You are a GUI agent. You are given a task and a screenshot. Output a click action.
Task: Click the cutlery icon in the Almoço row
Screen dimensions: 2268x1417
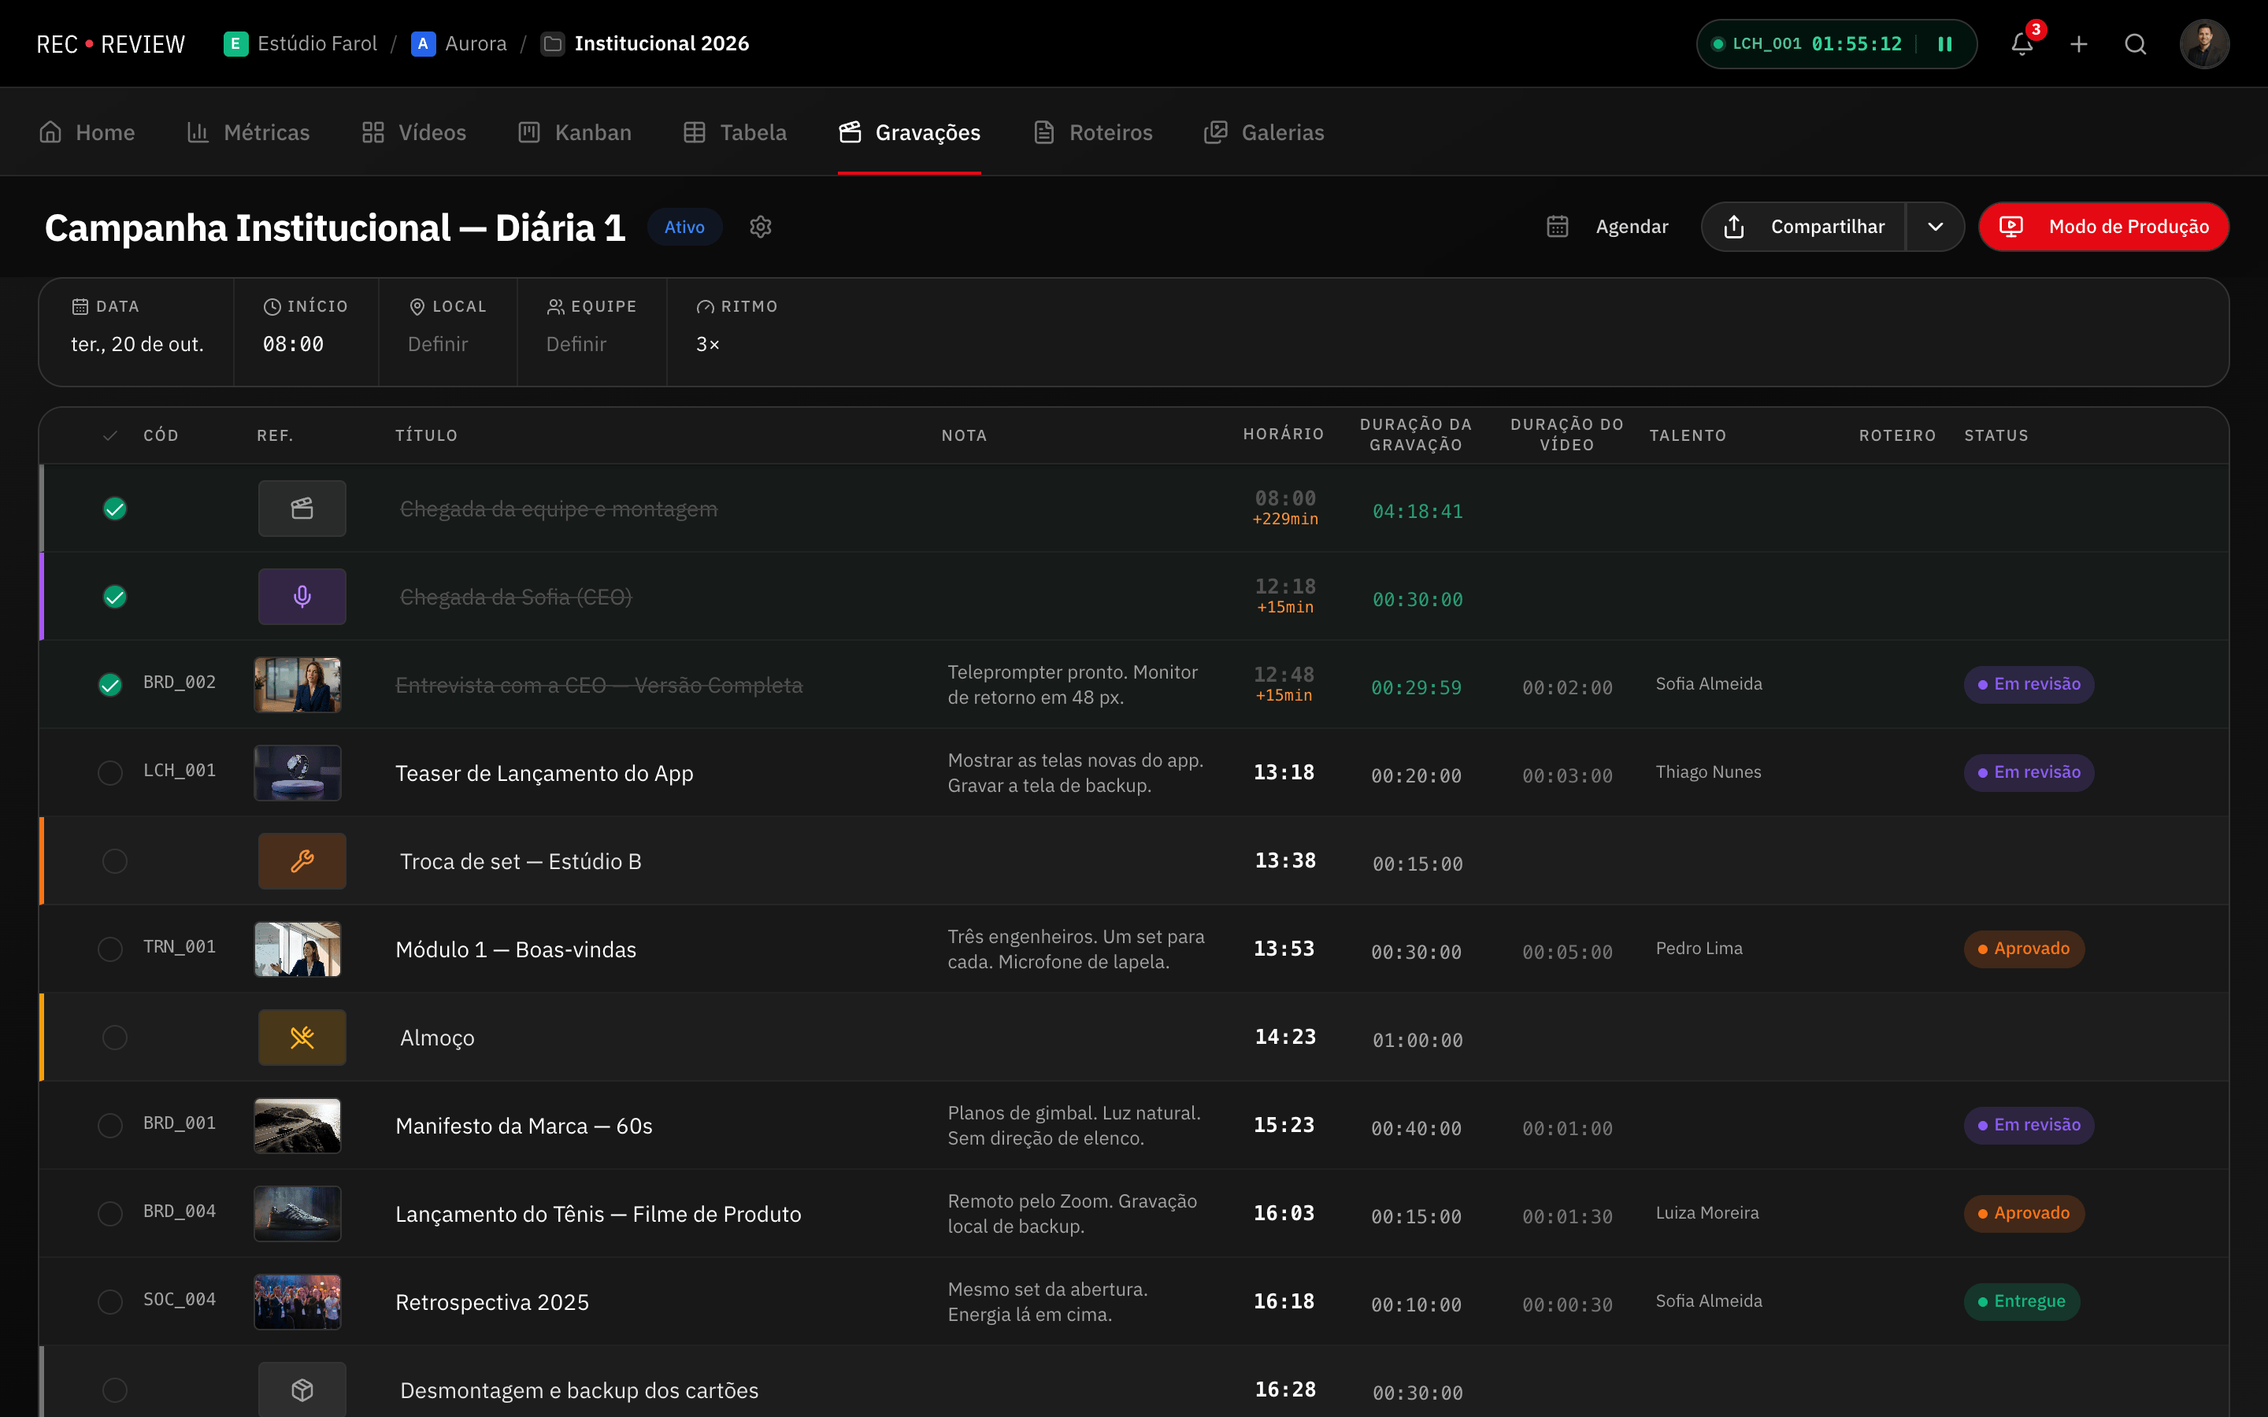point(302,1038)
